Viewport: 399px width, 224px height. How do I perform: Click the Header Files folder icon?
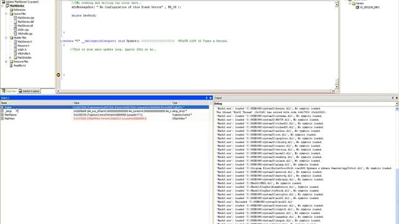[x=11, y=37]
